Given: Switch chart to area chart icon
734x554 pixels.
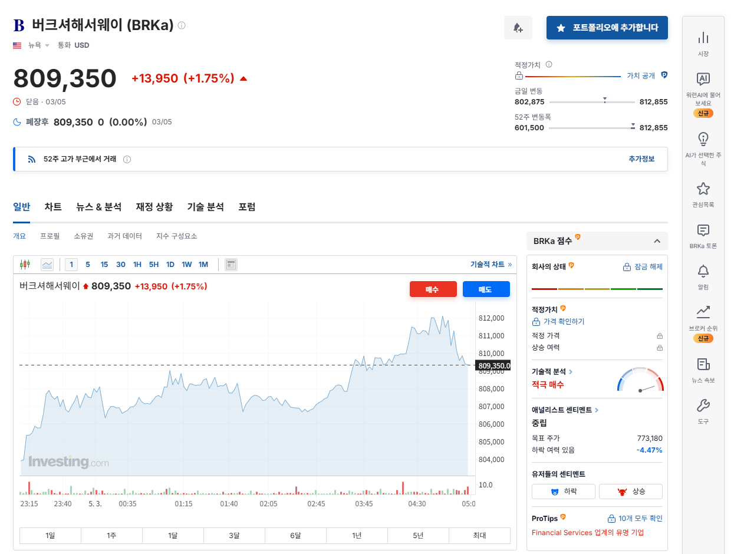Looking at the screenshot, I should (x=47, y=265).
